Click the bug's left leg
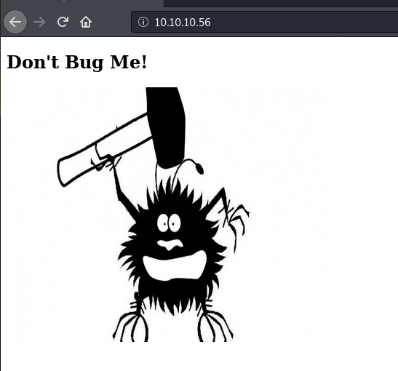This screenshot has height=371, width=398. coord(131,321)
